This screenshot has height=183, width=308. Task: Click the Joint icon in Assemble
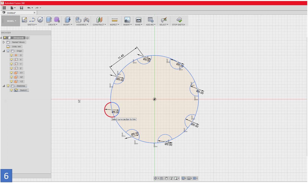click(86, 20)
